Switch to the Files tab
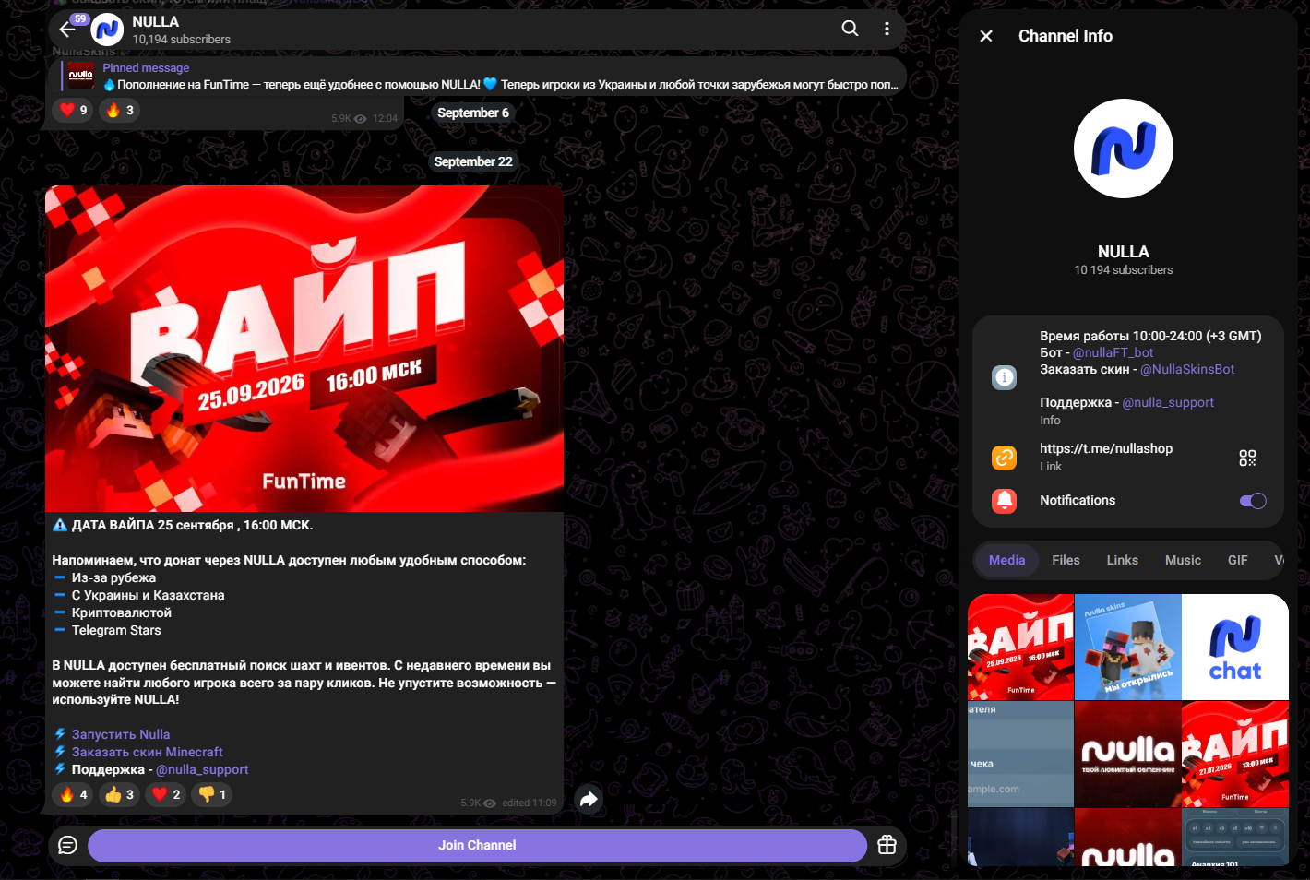The height and width of the screenshot is (880, 1310). 1066,560
